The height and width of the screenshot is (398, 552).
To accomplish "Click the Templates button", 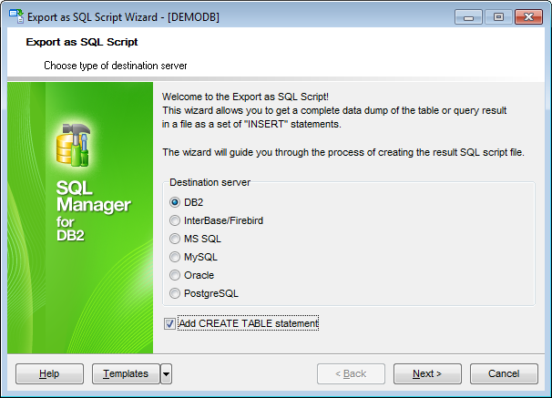I will pos(126,373).
